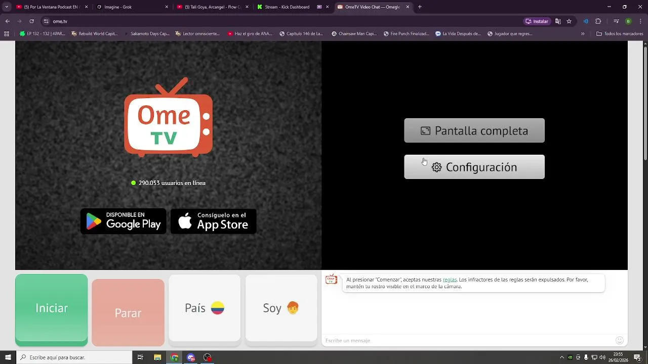Open the OBS Studio taskbar icon
Viewport: 648px width, 364px height.
pos(208,357)
